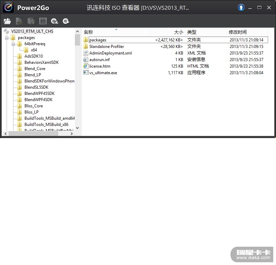Viewport: 276px width, 265px height.
Task: Click the 1,117 KB size cell
Action: pos(176,73)
